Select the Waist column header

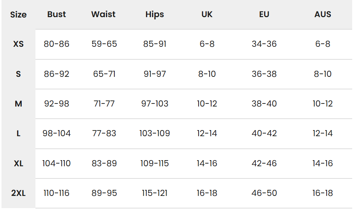tap(103, 14)
